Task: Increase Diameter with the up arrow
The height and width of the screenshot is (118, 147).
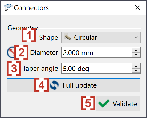Action: click(136, 51)
